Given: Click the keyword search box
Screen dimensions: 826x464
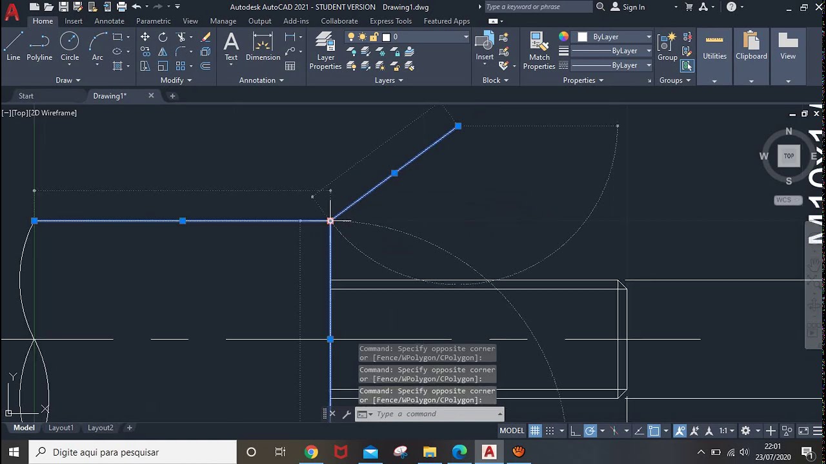Looking at the screenshot, I should [x=538, y=7].
